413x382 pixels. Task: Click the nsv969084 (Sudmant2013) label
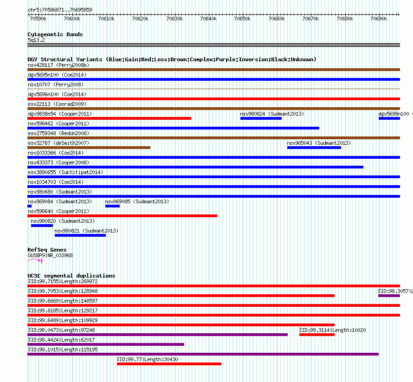[60, 201]
